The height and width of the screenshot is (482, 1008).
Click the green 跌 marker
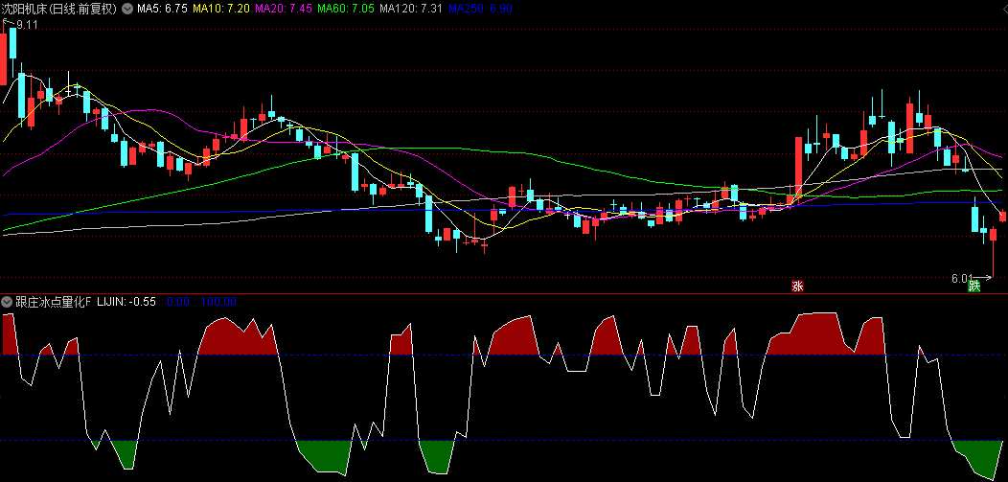[974, 287]
